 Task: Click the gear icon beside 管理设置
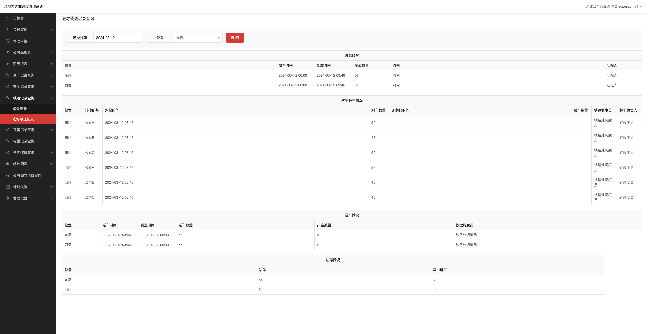pyautogui.click(x=8, y=198)
